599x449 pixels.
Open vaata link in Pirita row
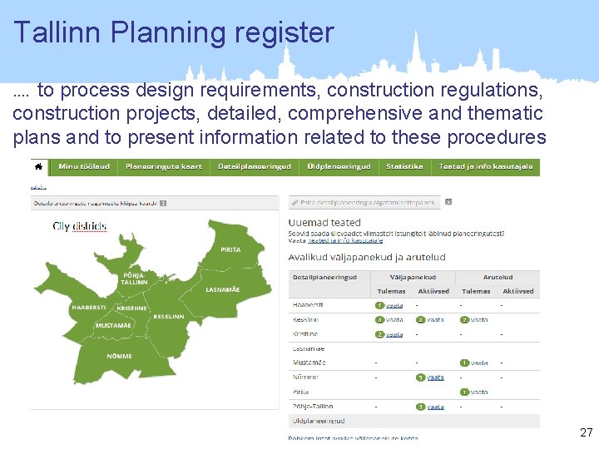[x=479, y=392]
